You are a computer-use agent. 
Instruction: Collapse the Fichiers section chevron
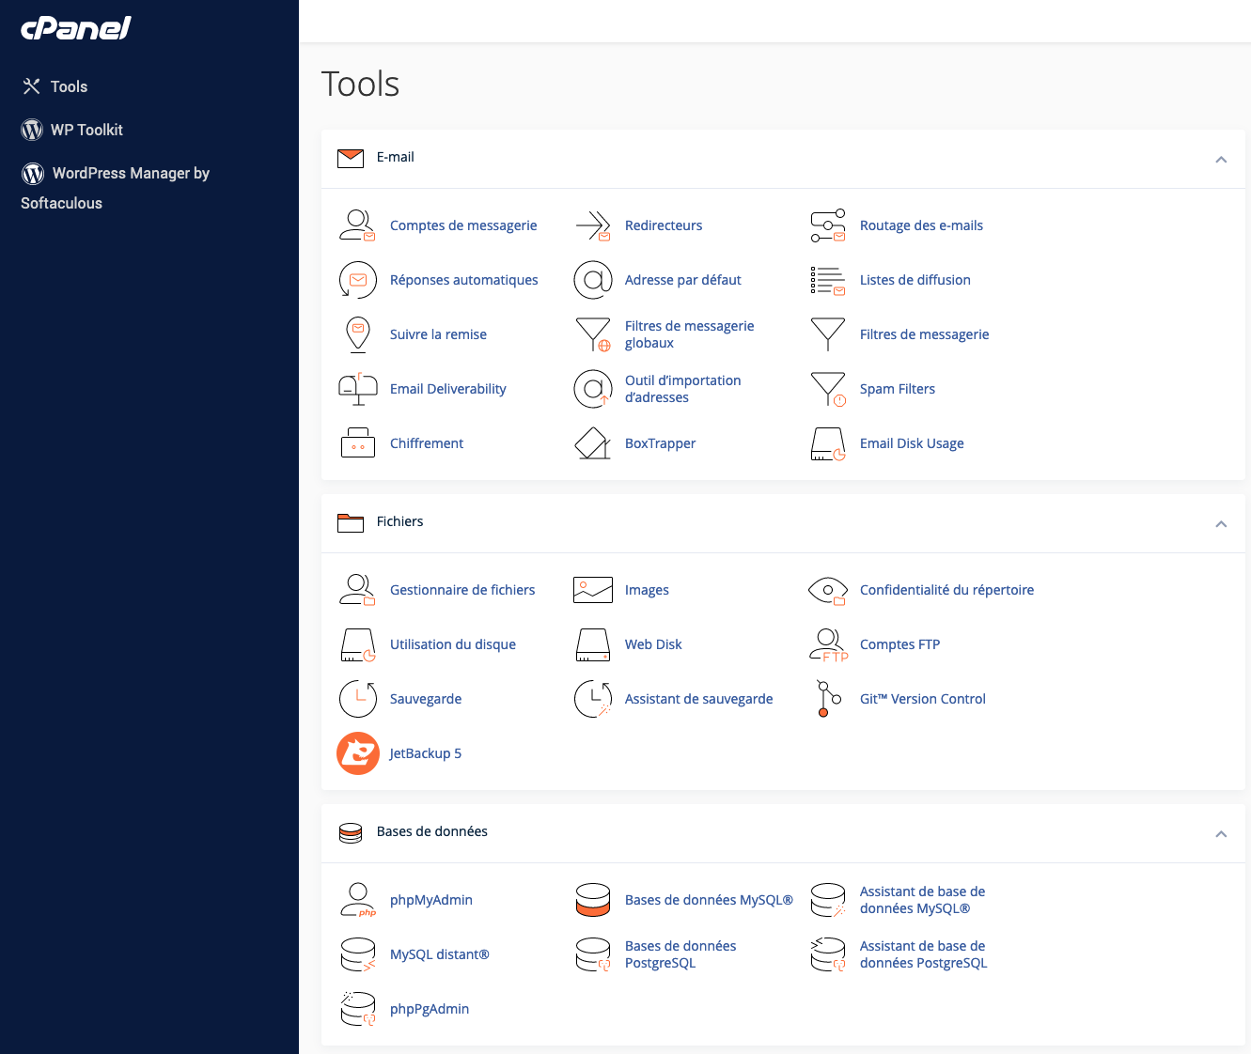tap(1221, 523)
